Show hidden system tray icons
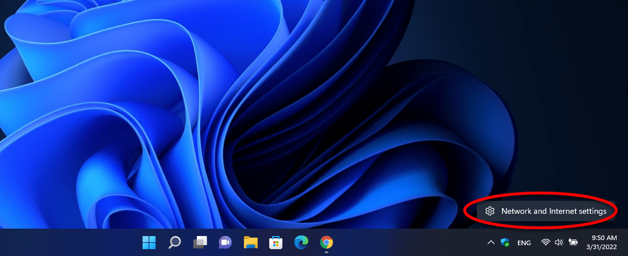 coord(491,242)
